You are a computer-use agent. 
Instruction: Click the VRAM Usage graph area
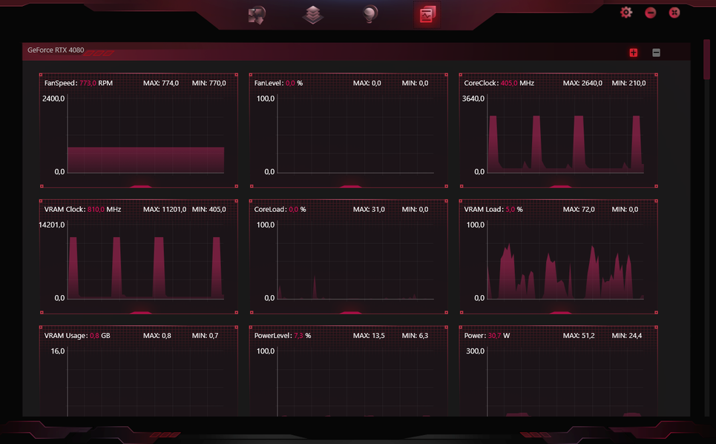(x=145, y=382)
